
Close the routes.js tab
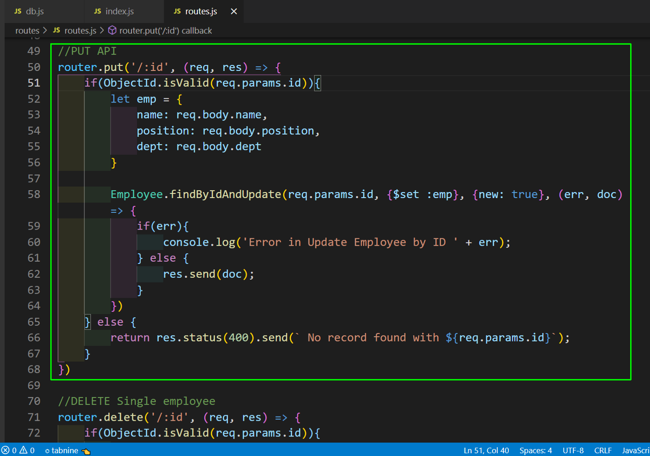(x=234, y=11)
